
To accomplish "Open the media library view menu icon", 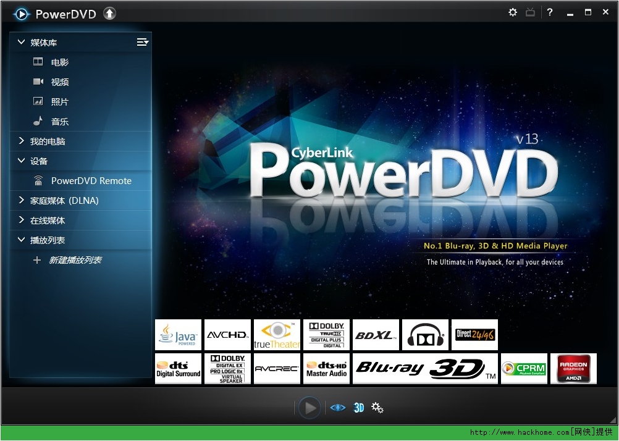I will 143,42.
